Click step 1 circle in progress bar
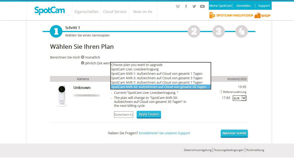The width and height of the screenshot is (294, 164). (56, 31)
